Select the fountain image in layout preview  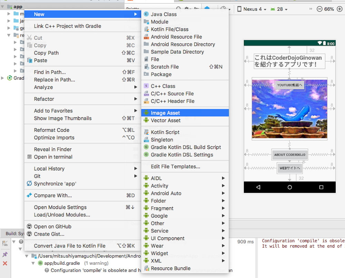(289, 114)
